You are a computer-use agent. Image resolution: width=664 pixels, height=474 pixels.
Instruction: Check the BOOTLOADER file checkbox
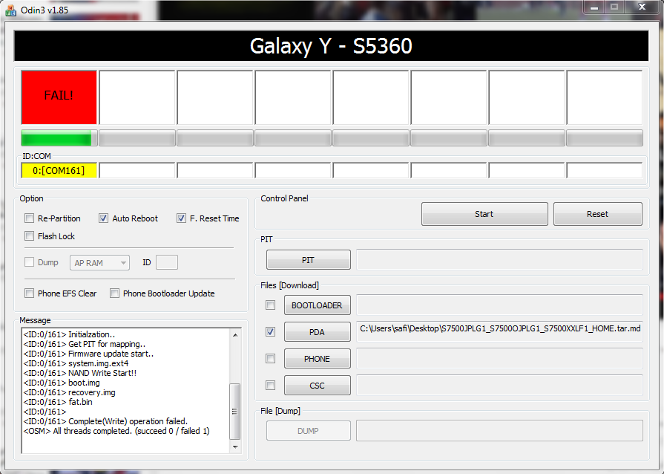[270, 305]
